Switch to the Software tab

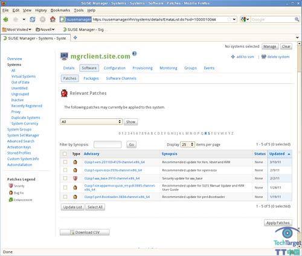tap(89, 68)
